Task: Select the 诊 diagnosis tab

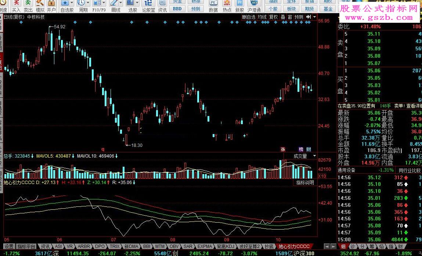Action: pos(353,246)
